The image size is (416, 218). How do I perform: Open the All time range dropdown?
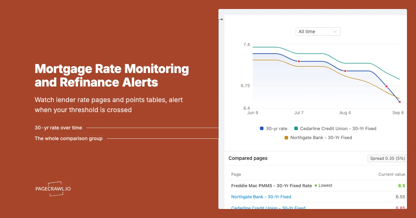coord(318,31)
